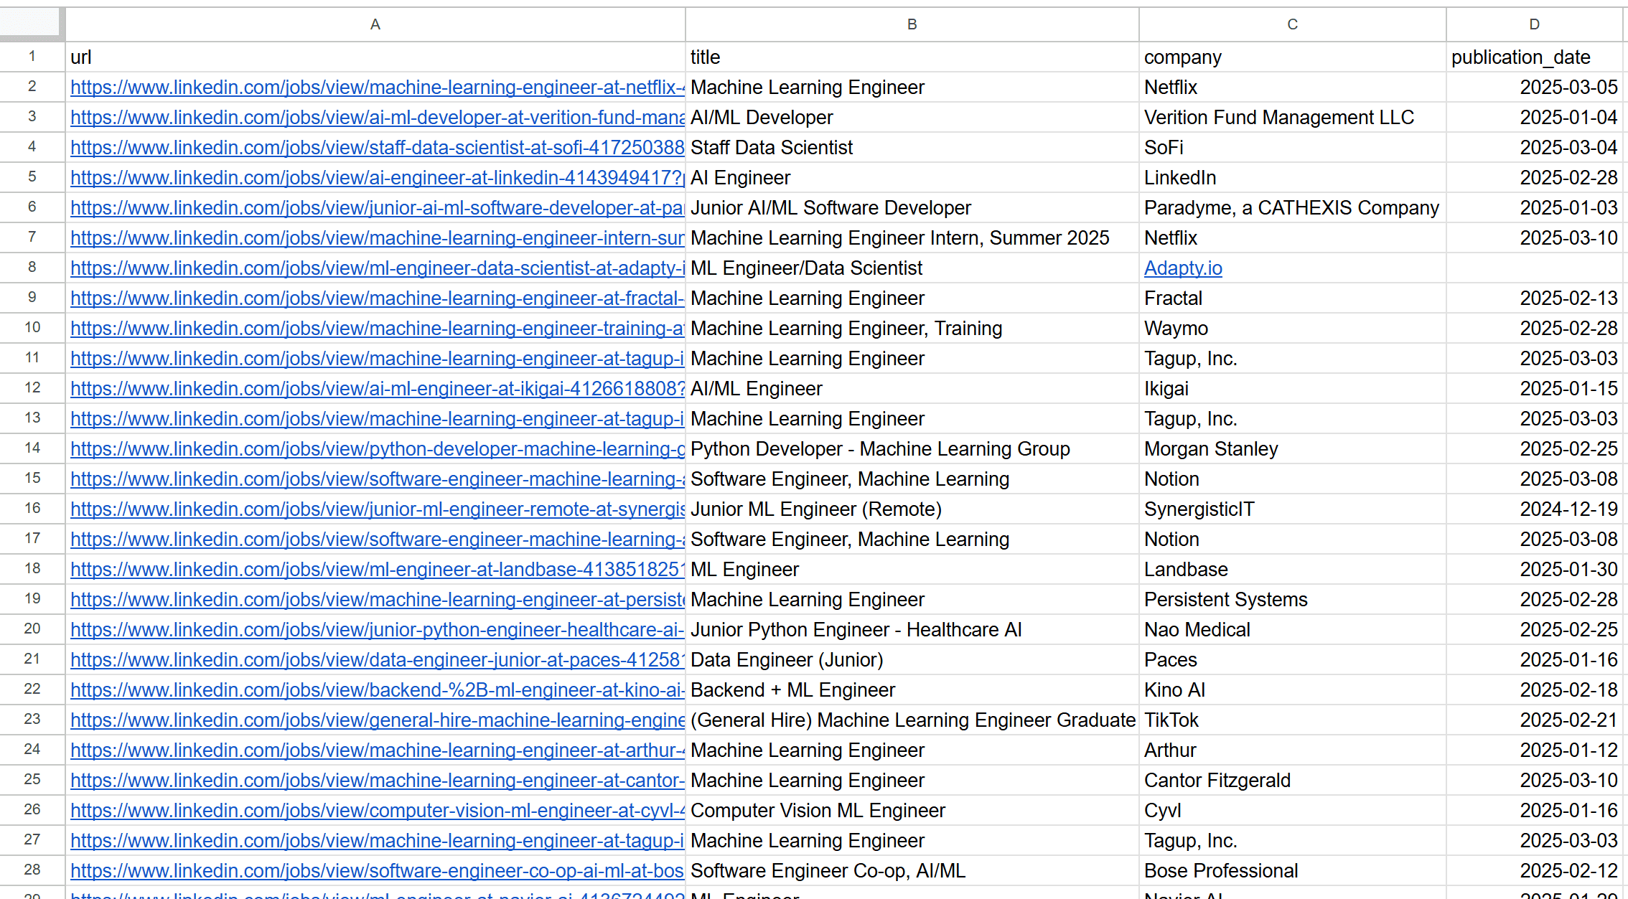Select row 16 by its row number
The width and height of the screenshot is (1628, 899).
[x=32, y=509]
